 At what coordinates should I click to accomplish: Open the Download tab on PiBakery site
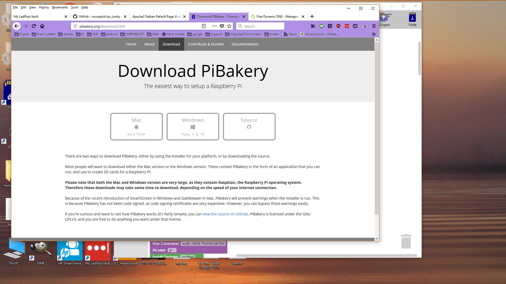[171, 44]
